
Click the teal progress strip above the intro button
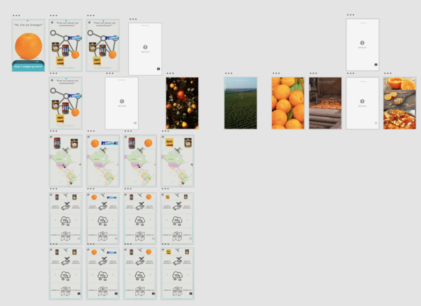click(x=28, y=62)
